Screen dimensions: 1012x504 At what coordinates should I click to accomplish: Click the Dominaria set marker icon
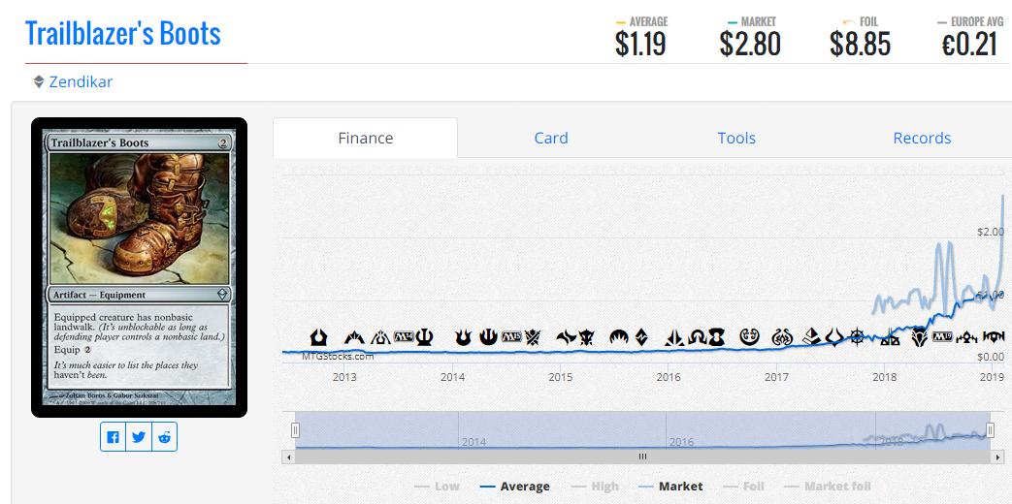920,337
